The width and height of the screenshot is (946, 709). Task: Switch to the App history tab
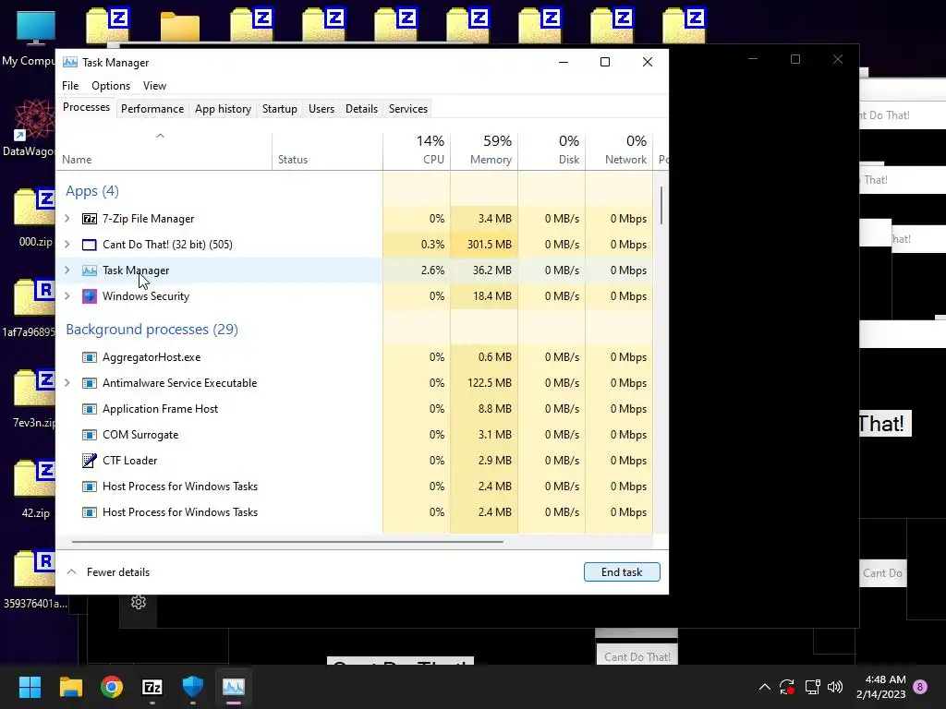(223, 109)
